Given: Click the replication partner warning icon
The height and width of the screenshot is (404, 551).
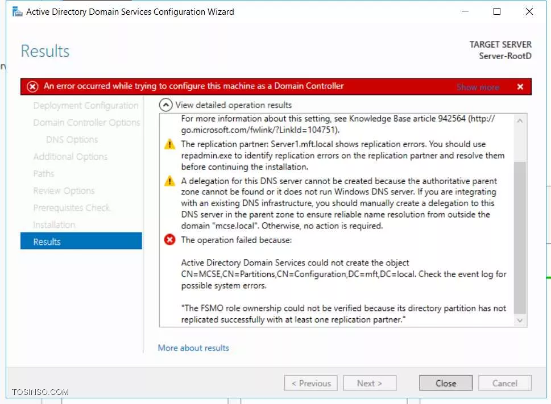Looking at the screenshot, I should tap(169, 144).
